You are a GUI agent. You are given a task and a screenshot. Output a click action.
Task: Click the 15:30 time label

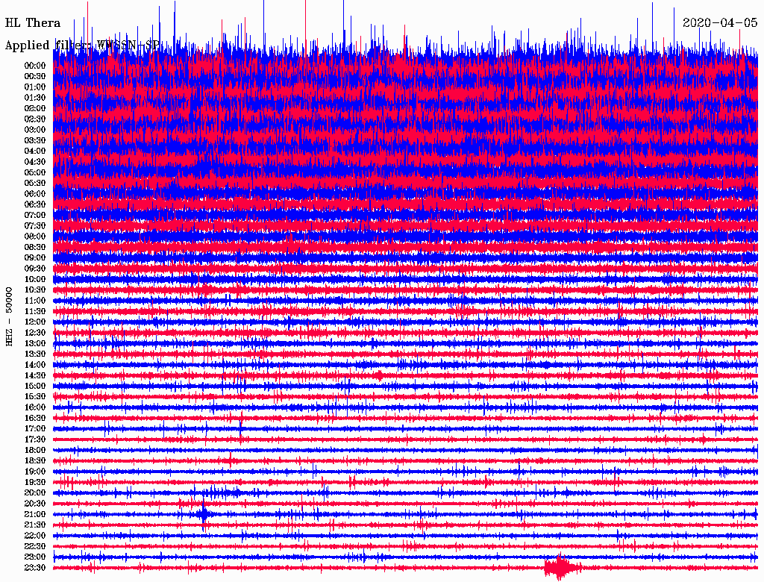(35, 397)
